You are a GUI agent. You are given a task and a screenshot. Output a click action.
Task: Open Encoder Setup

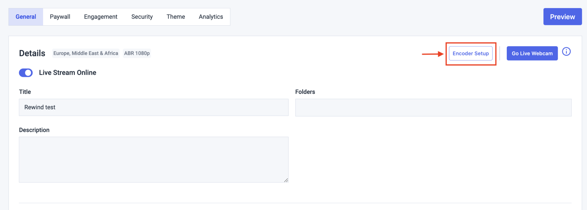[x=471, y=54]
